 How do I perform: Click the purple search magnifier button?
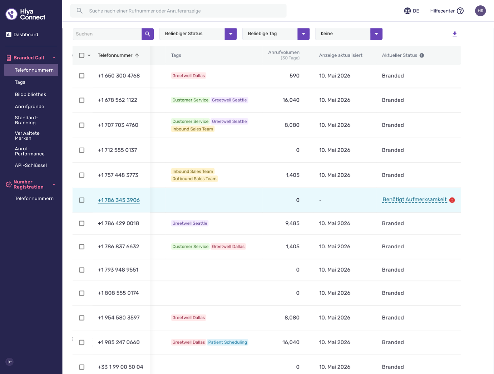(148, 34)
